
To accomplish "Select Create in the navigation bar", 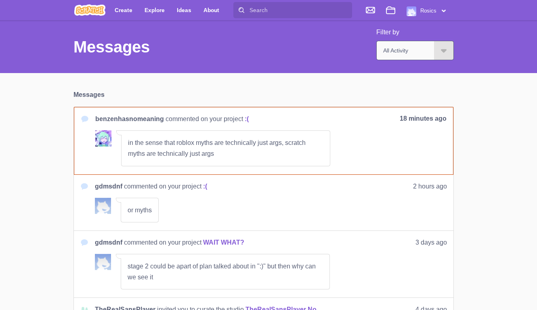I will [x=123, y=10].
